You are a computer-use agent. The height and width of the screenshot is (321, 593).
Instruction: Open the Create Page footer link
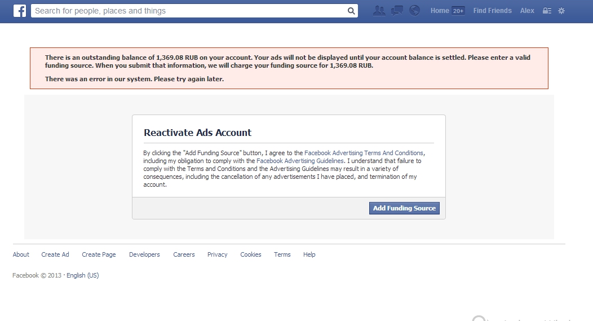[x=99, y=254]
